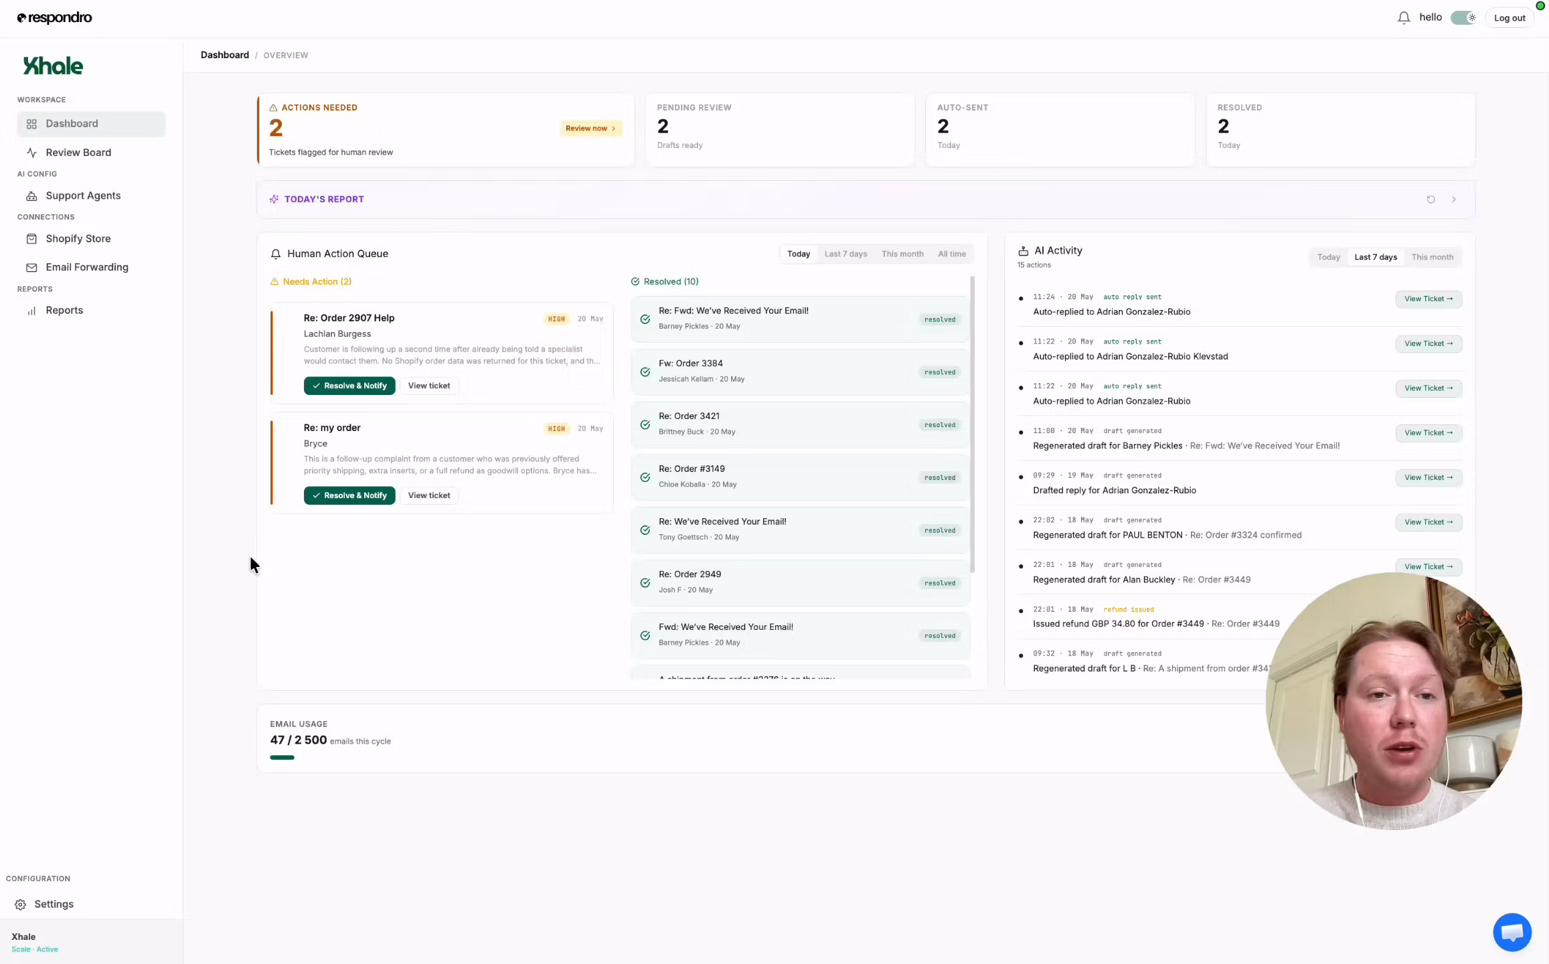
Task: Click the Reports bar chart icon
Action: (x=31, y=311)
